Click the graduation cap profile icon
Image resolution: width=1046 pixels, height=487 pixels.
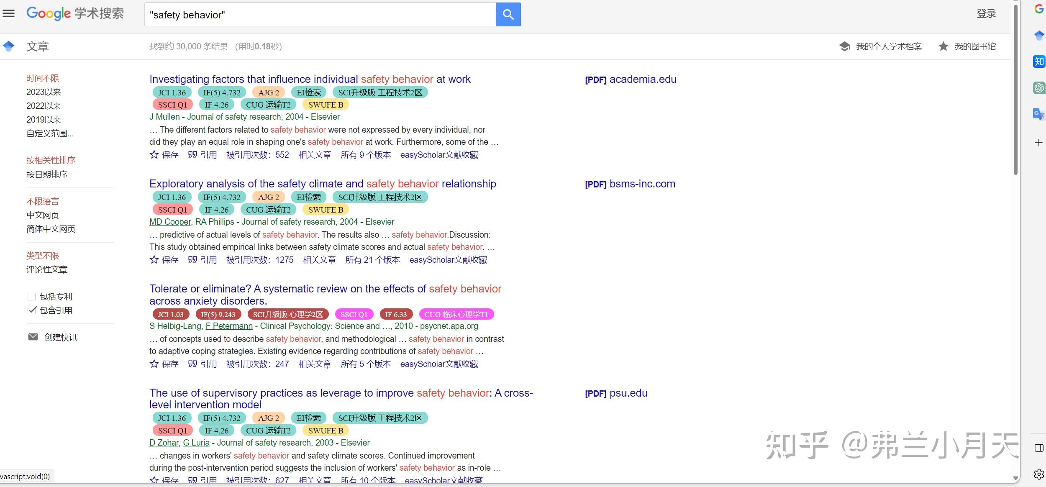[844, 46]
